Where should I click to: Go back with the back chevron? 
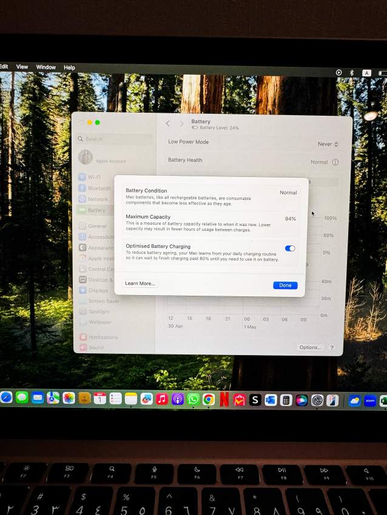pos(168,124)
